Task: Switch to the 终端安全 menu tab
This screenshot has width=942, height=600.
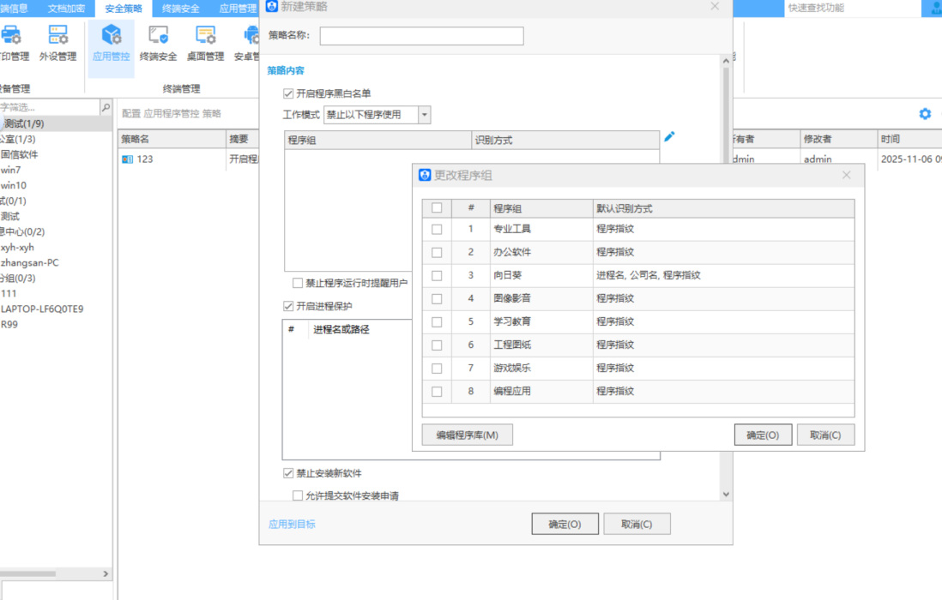Action: coord(180,9)
